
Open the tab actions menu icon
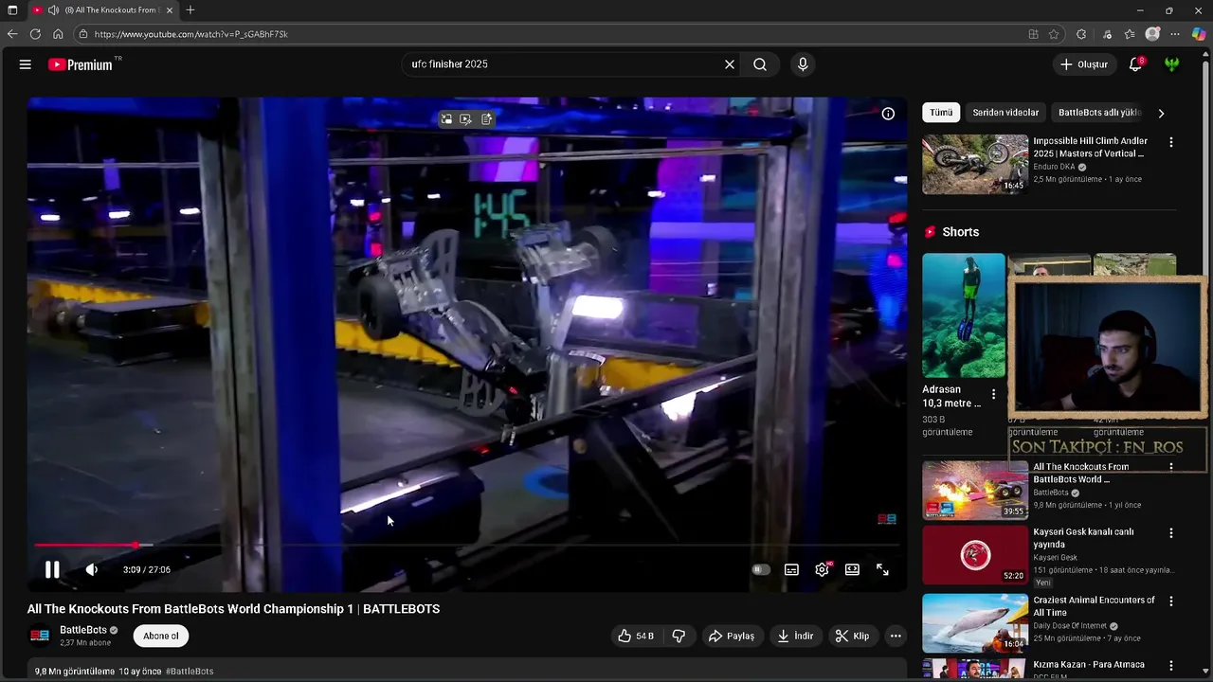point(12,10)
